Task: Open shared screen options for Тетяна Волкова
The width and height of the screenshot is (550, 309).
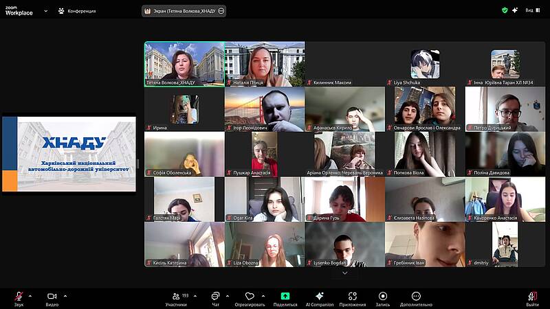Action: 221,11
